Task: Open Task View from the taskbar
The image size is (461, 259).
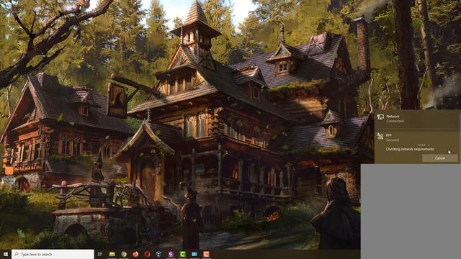Action: point(100,254)
